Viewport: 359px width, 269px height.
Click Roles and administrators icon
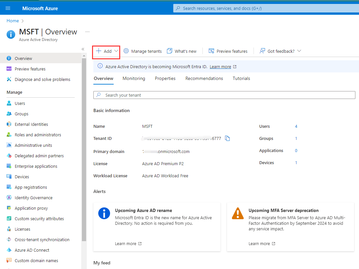click(x=9, y=135)
